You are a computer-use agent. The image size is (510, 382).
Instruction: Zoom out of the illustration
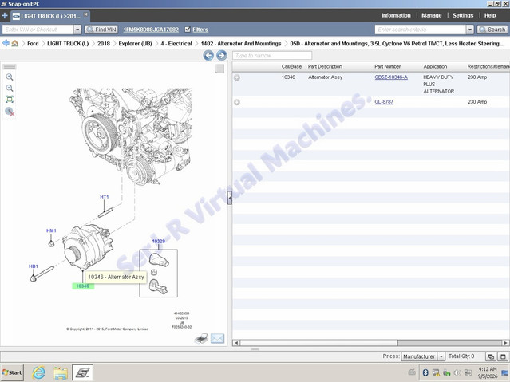10,89
